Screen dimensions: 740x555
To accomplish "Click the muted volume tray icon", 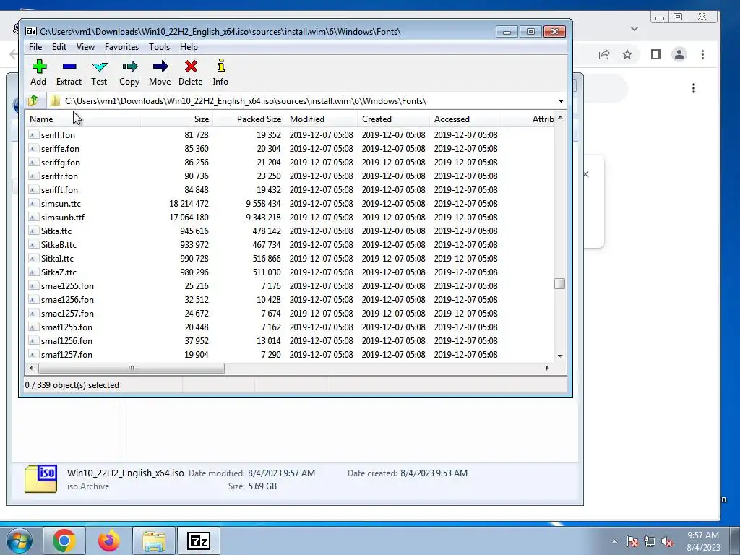I will point(667,541).
